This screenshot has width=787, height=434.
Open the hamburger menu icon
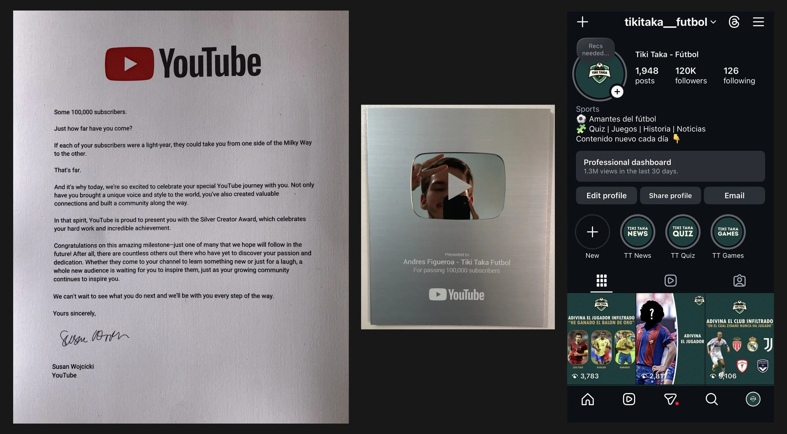[x=758, y=22]
